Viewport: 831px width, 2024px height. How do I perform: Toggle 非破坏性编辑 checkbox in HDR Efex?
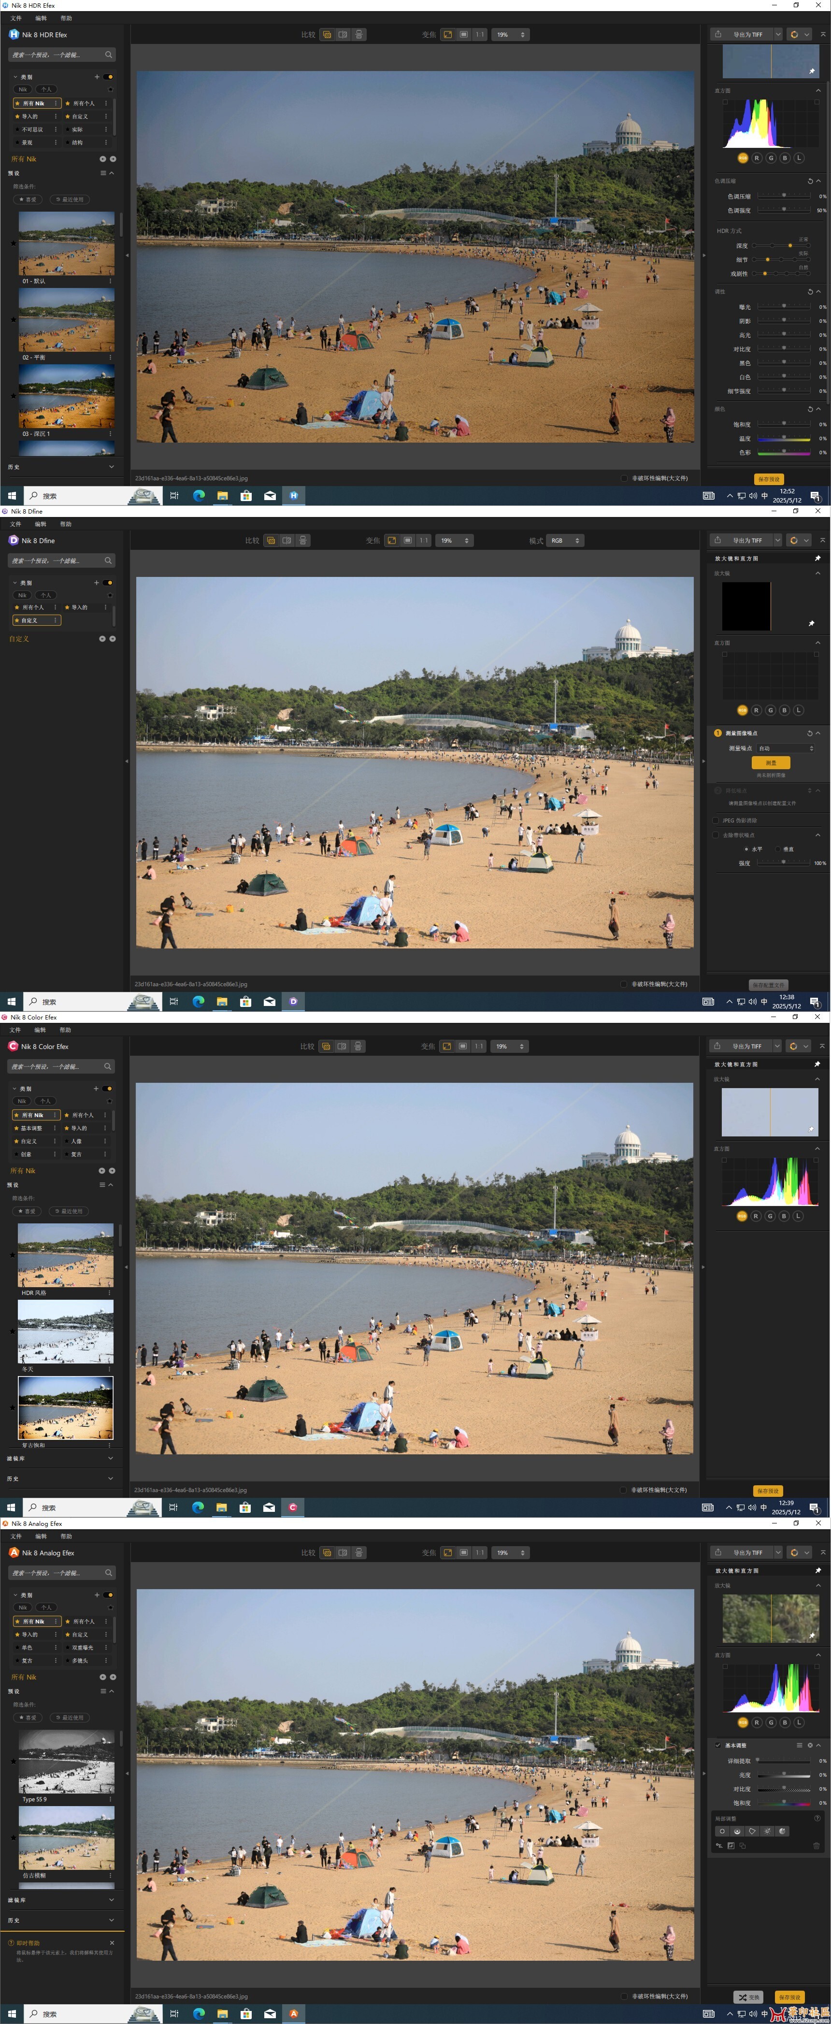pos(624,478)
